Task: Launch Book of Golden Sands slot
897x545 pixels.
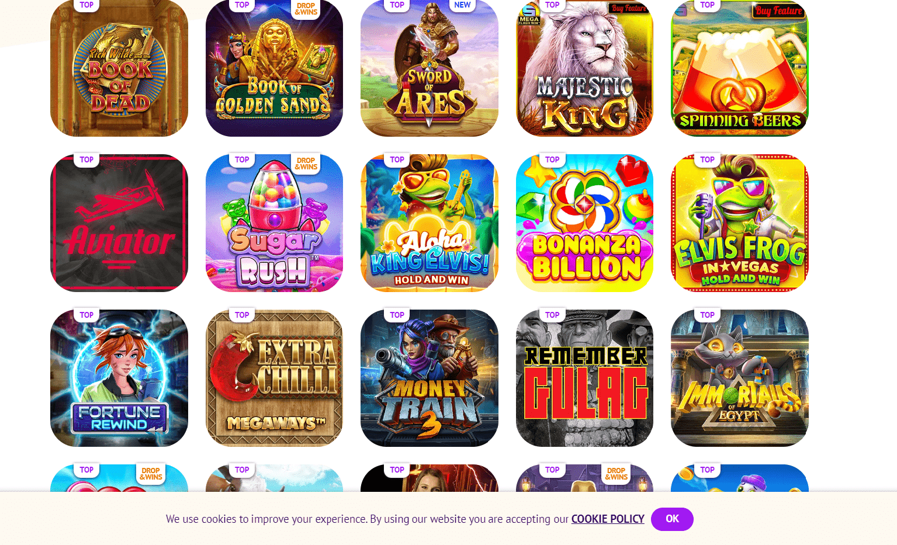Action: [x=274, y=68]
